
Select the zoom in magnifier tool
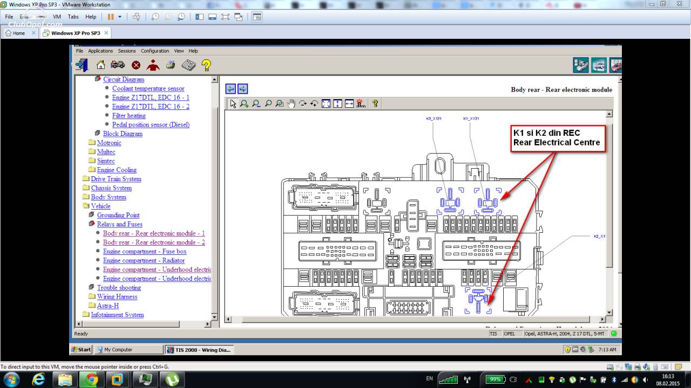point(245,103)
